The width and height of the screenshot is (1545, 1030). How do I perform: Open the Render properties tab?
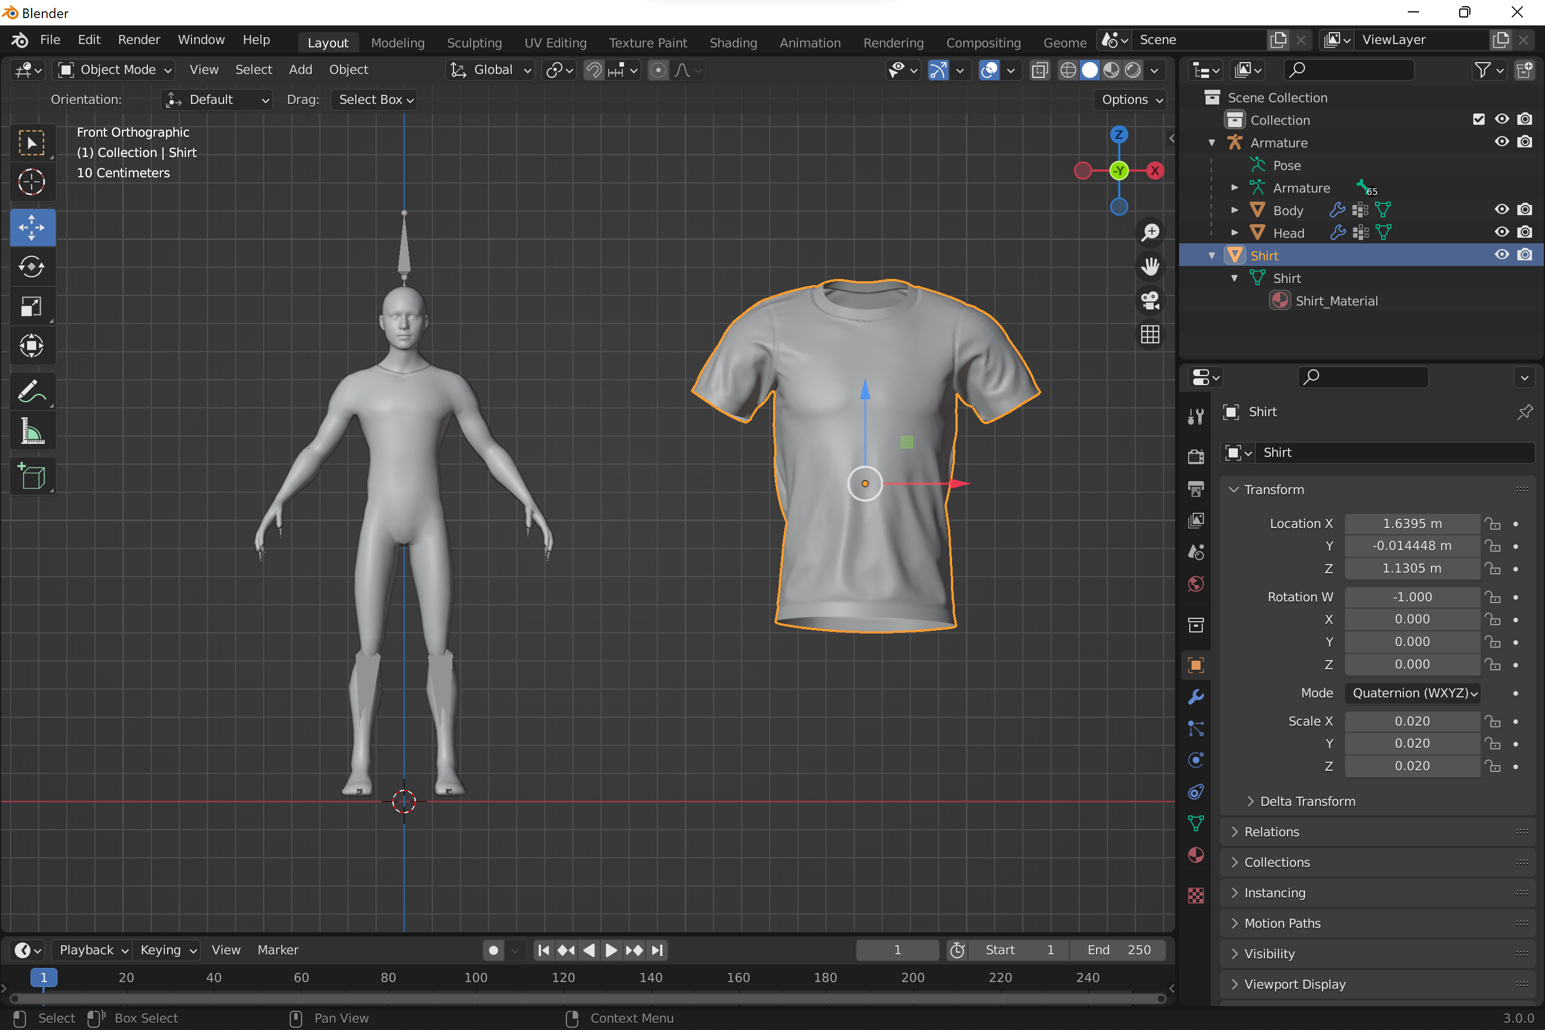click(1195, 456)
